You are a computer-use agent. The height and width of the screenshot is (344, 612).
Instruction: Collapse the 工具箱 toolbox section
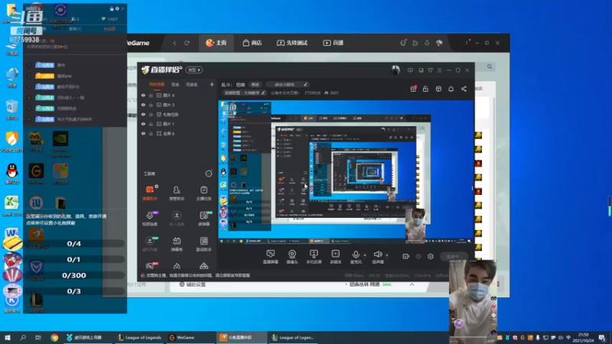click(208, 174)
